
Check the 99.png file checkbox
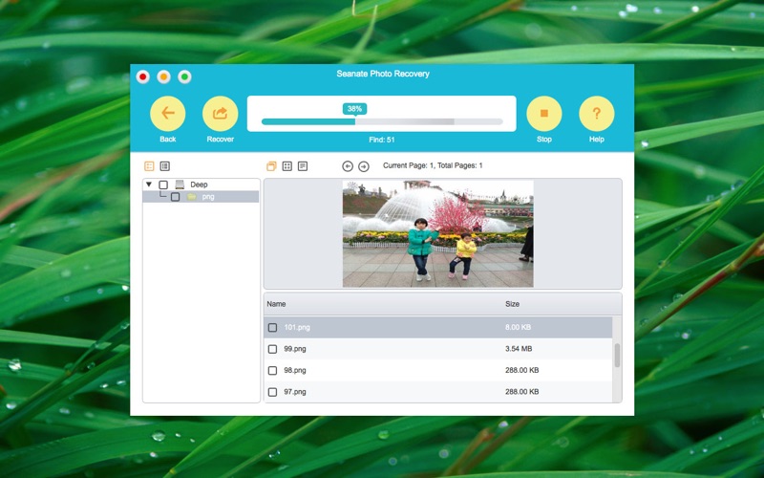273,349
